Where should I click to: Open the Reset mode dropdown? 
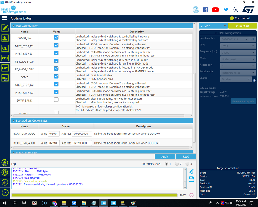click(x=238, y=73)
